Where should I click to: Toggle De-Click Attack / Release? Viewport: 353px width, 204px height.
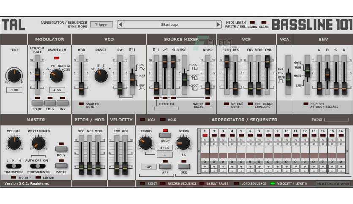click(x=306, y=104)
